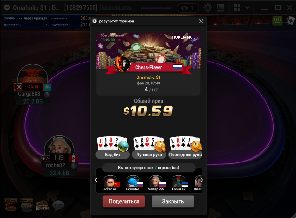Open the spade card icon at top right
This screenshot has width=296, height=218.
point(290,21)
